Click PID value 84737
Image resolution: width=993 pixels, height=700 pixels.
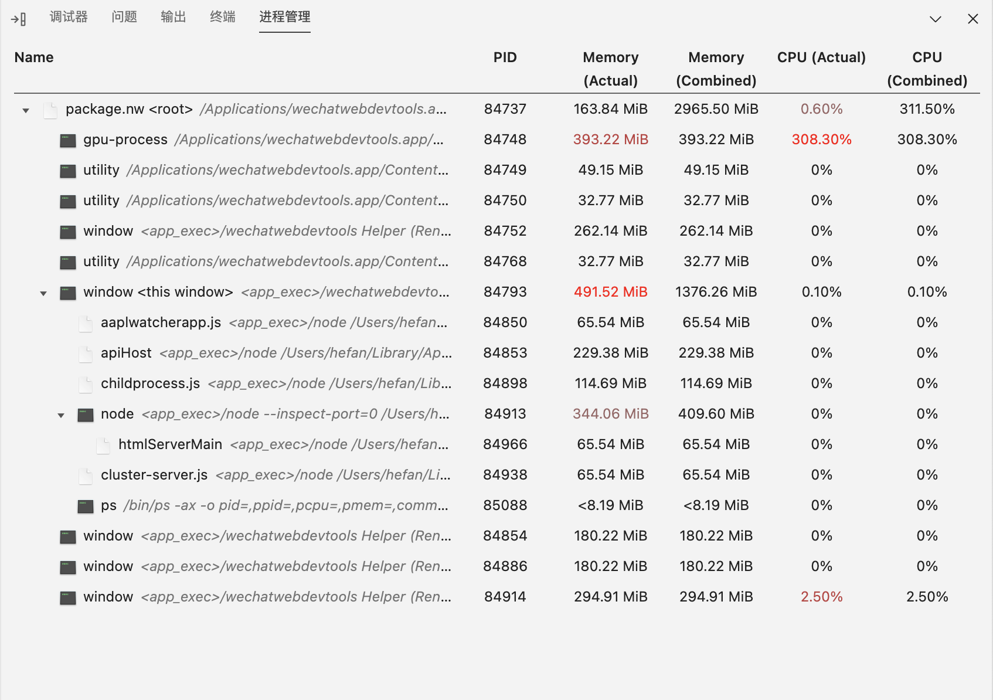click(505, 109)
